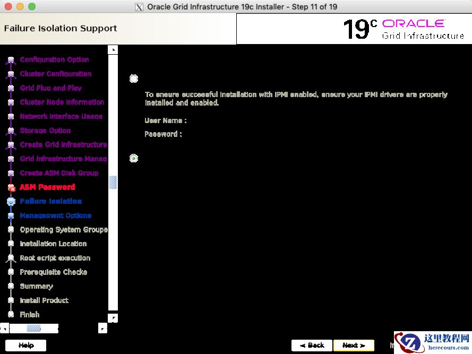Click the Root script execution label

pyautogui.click(x=55, y=258)
